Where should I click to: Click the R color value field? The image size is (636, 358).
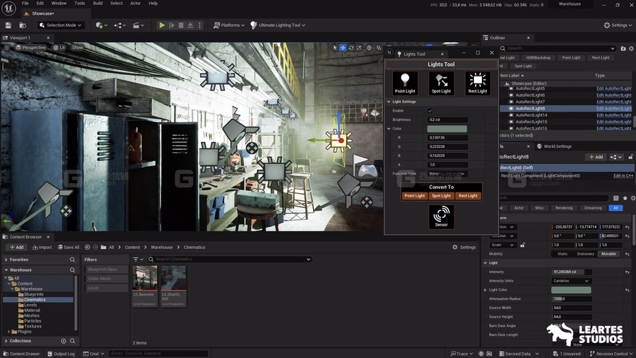(x=447, y=137)
